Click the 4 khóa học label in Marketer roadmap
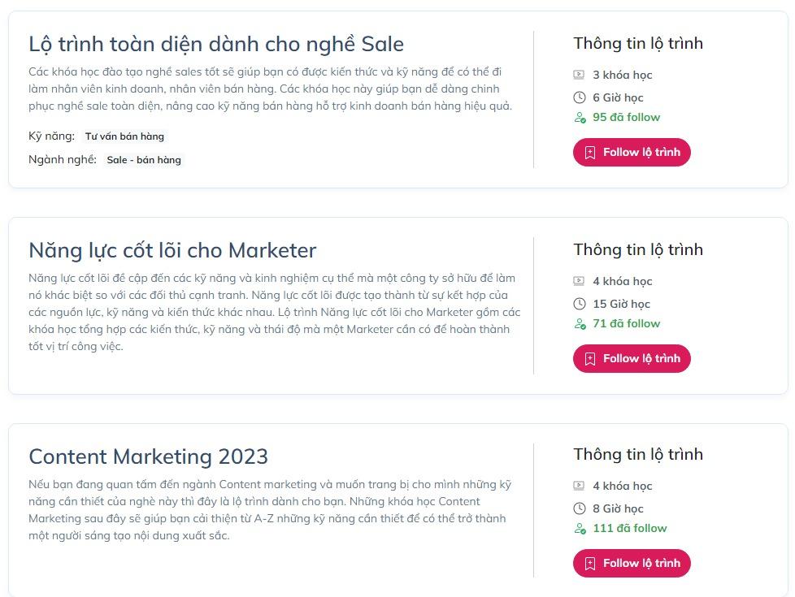The width and height of the screenshot is (795, 597). point(622,281)
